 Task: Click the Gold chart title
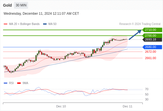click(x=7, y=5)
